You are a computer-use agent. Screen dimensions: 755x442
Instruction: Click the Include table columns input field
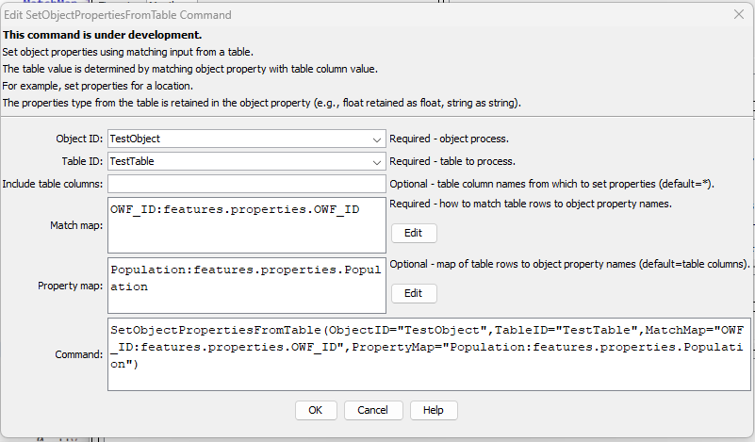247,184
